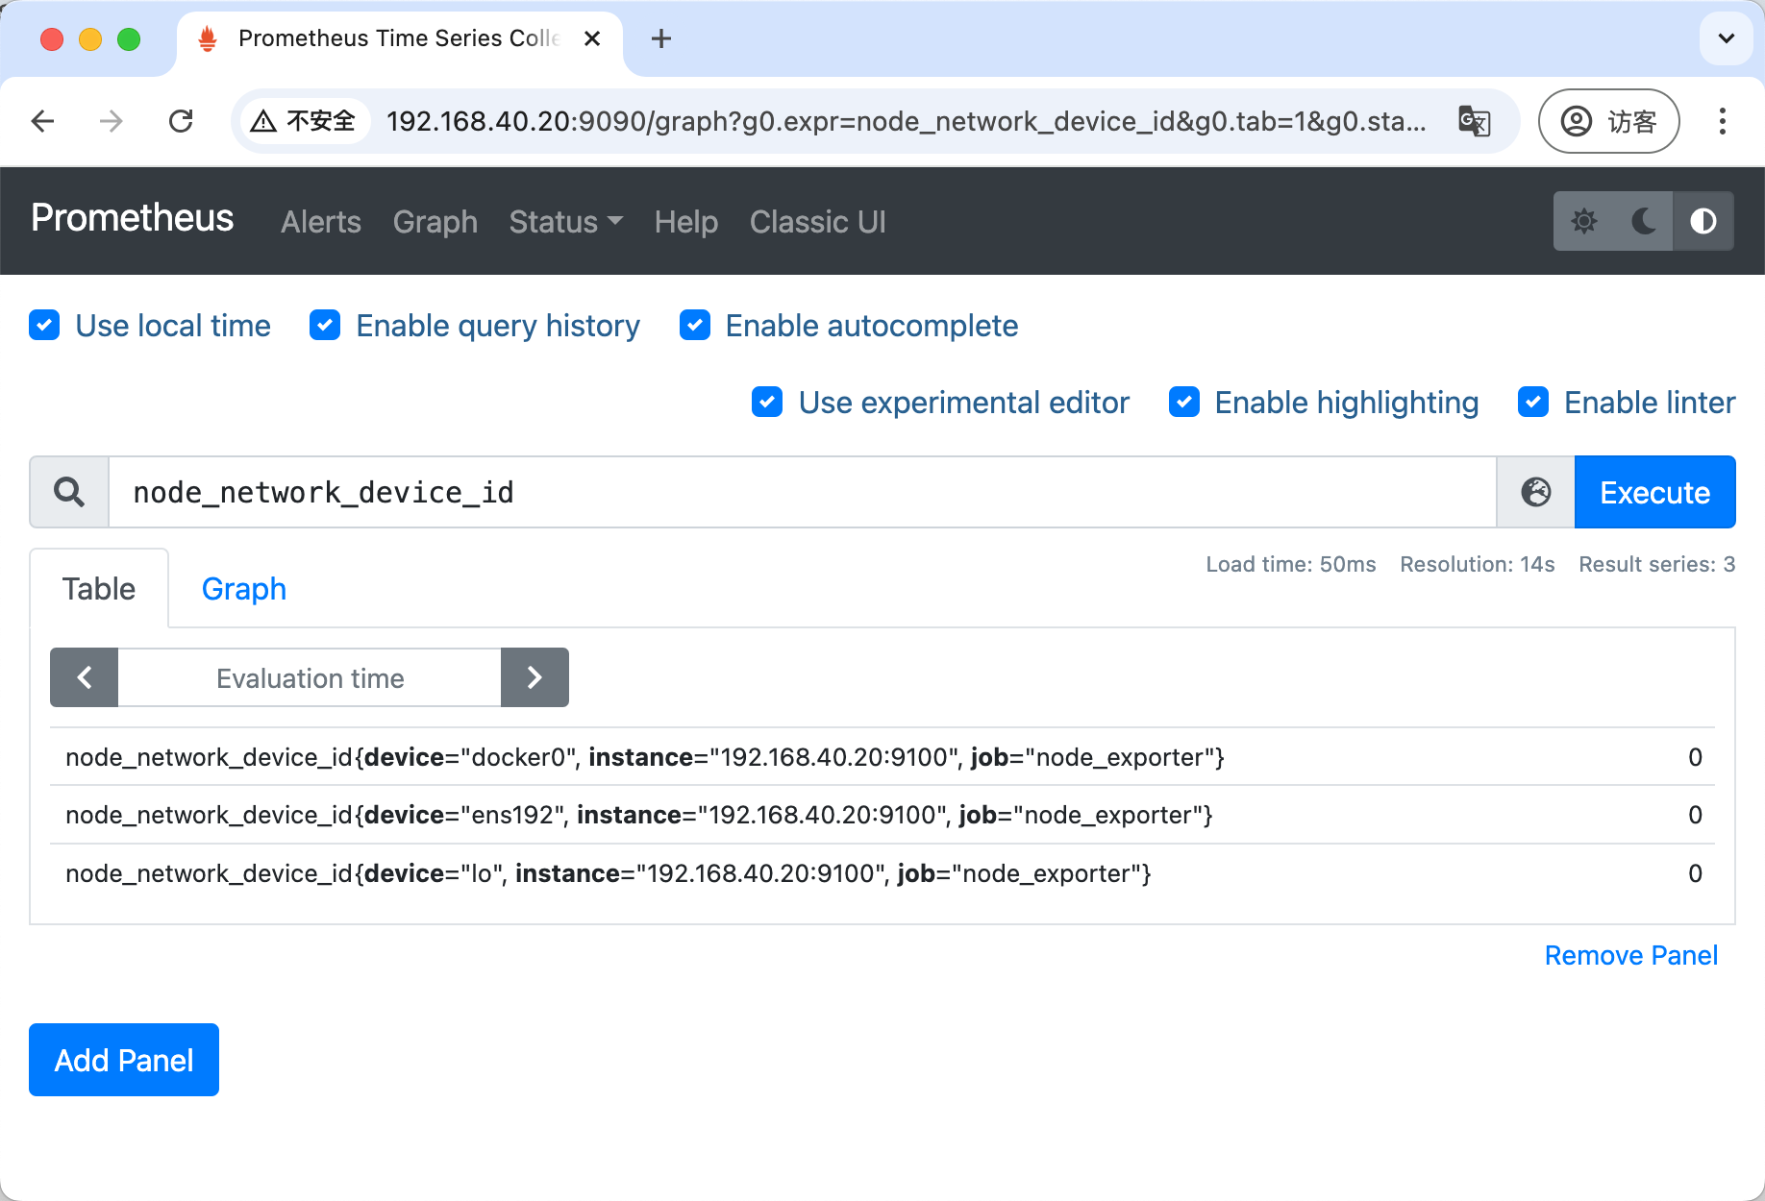Click the Evaluation time input field
1765x1201 pixels.
(310, 678)
